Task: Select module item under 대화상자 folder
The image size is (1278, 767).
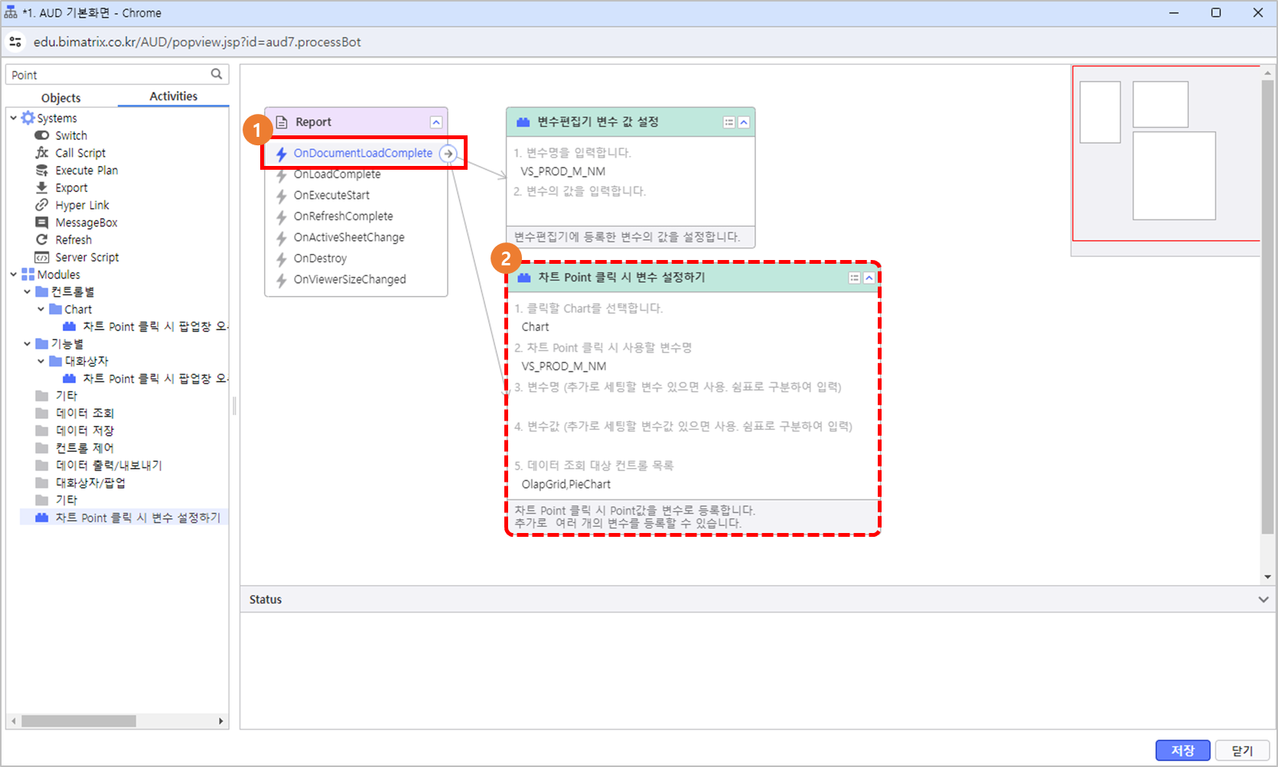Action: [x=145, y=379]
